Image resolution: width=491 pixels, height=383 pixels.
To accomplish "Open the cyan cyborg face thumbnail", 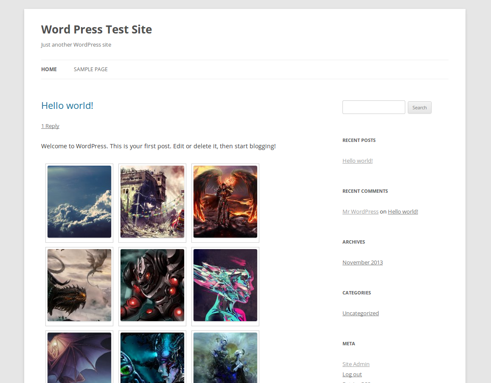I will 152,358.
